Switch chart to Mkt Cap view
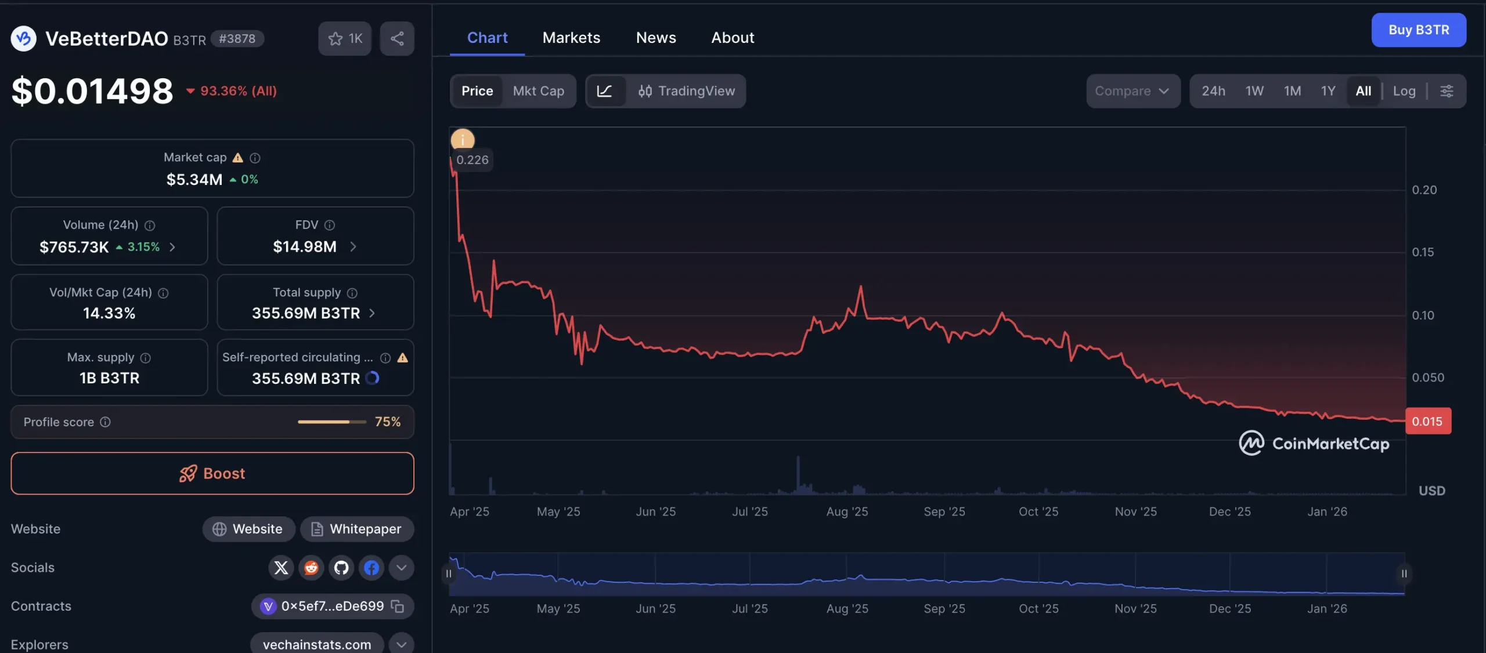 (x=539, y=91)
